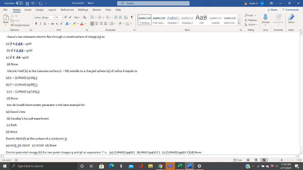
Task: Increase indent using the ribbon icon
Action: [x=120, y=17]
